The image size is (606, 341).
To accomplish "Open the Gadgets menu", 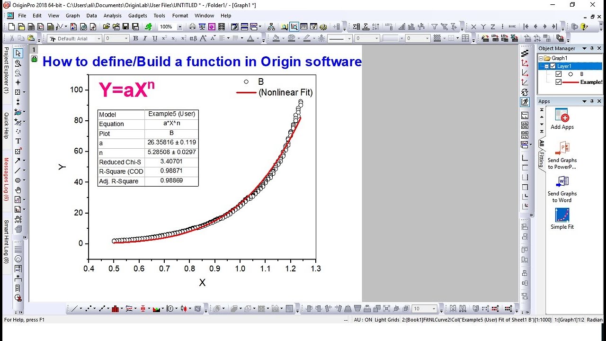I will 138,16.
